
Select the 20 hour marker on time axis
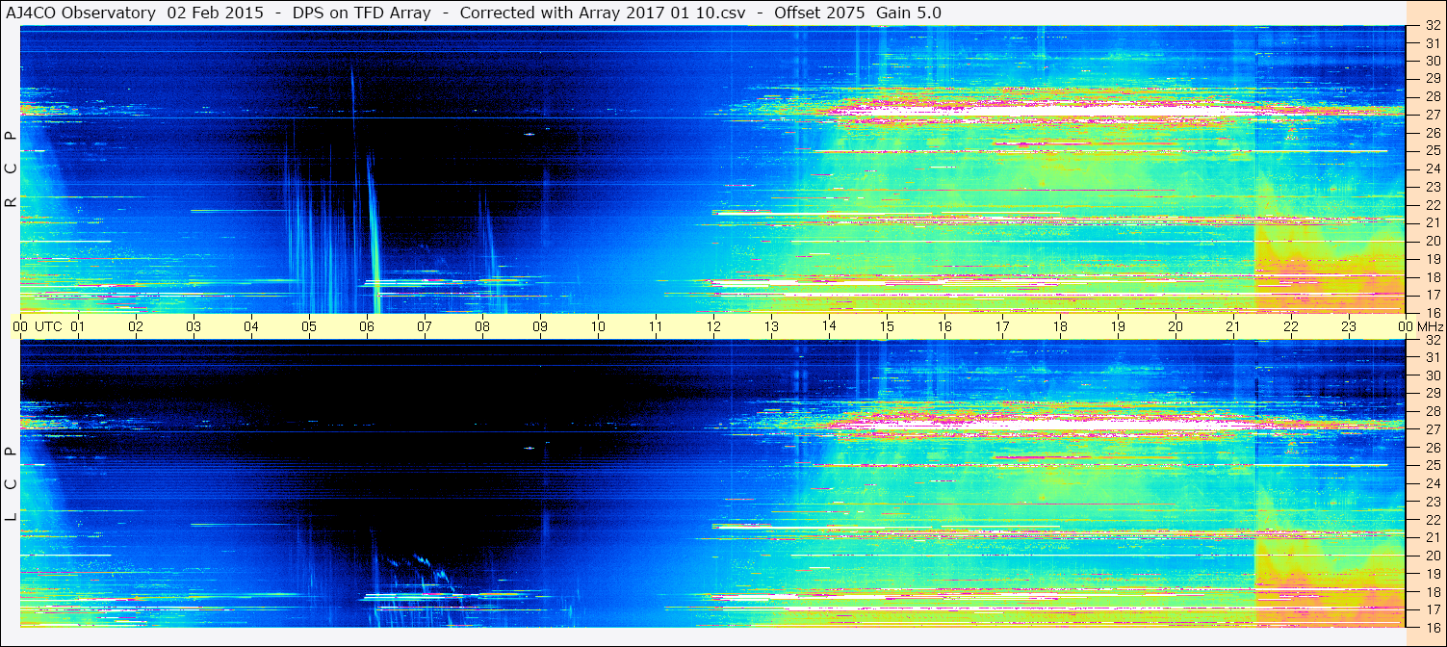pos(1176,326)
